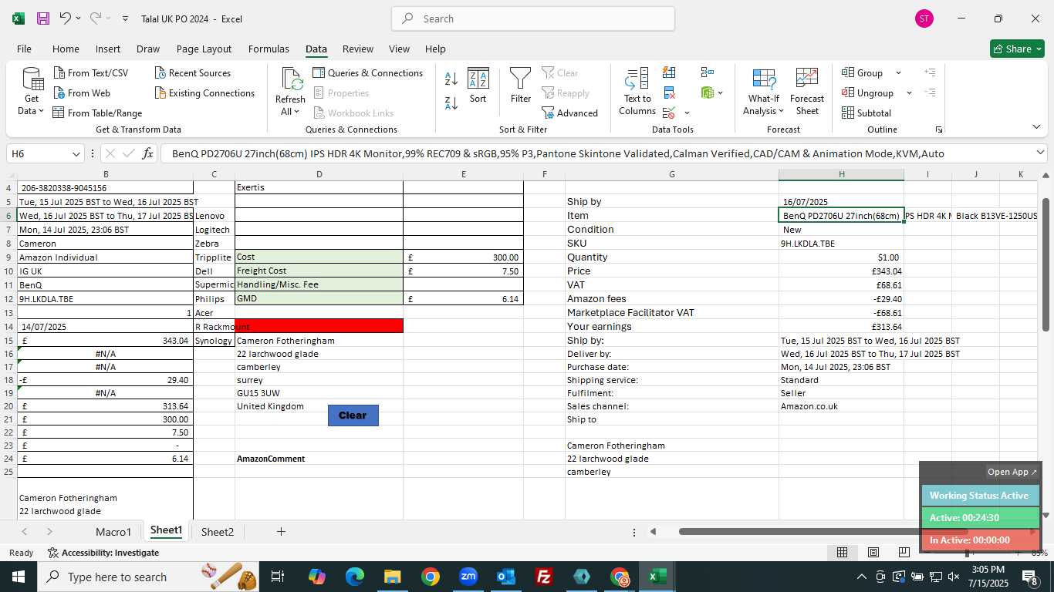Click the Group button

[863, 72]
